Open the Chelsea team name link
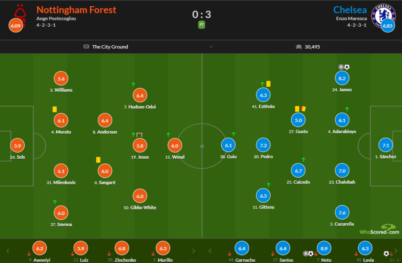Viewport: 402px width, 263px height. tap(350, 10)
